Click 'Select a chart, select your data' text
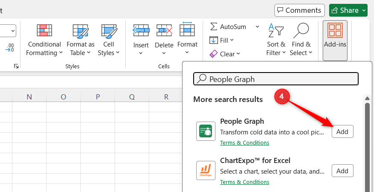The height and width of the screenshot is (192, 374). (272, 172)
